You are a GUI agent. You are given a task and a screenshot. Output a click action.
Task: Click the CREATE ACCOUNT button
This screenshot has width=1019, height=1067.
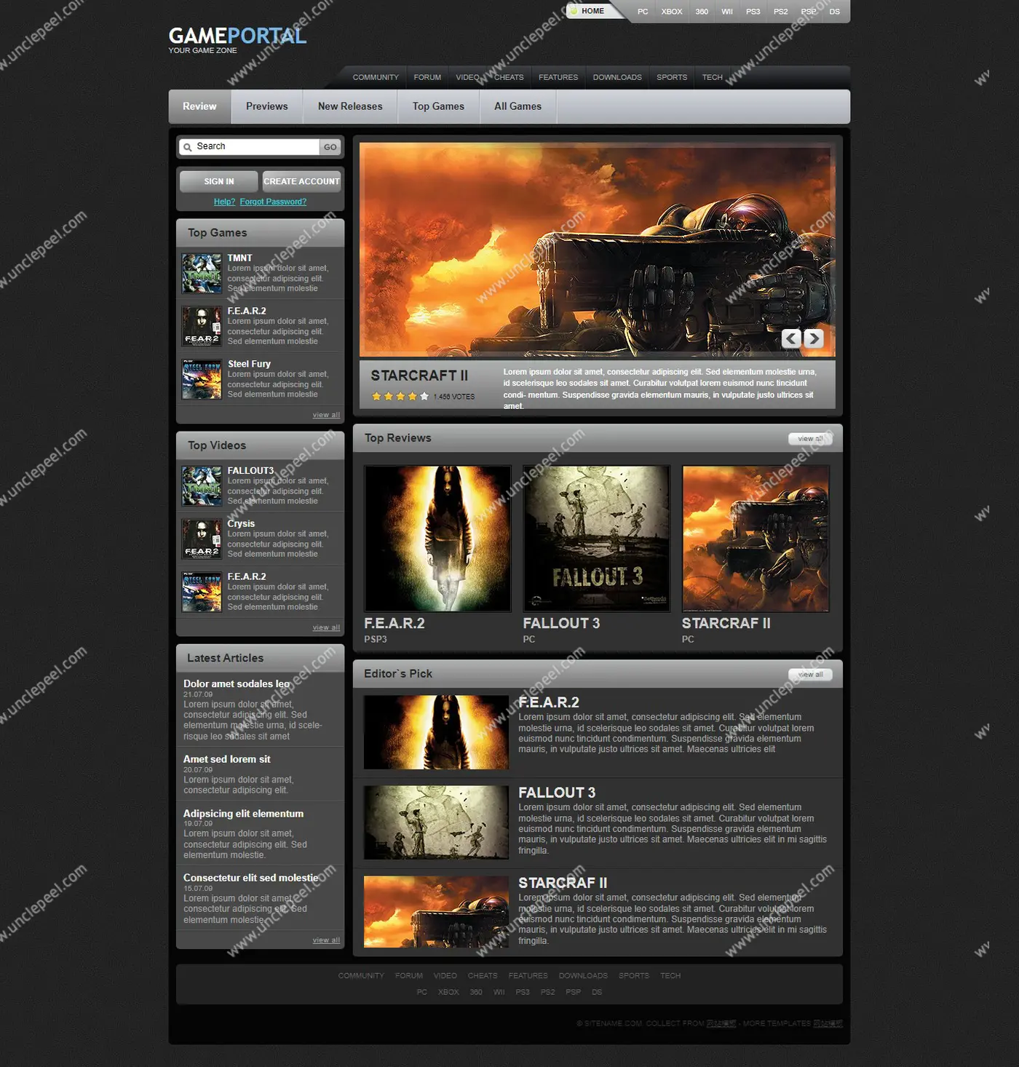[301, 181]
